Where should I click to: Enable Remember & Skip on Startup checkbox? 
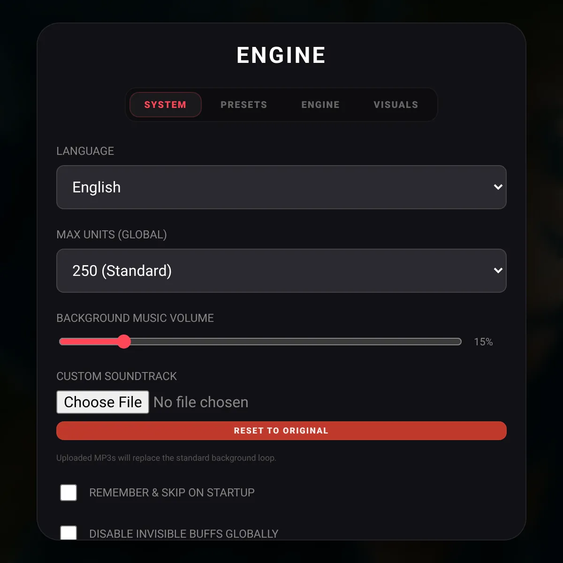pos(68,493)
